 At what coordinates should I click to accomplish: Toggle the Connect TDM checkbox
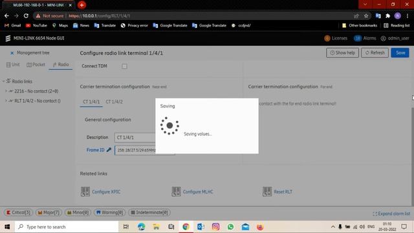[x=124, y=66]
